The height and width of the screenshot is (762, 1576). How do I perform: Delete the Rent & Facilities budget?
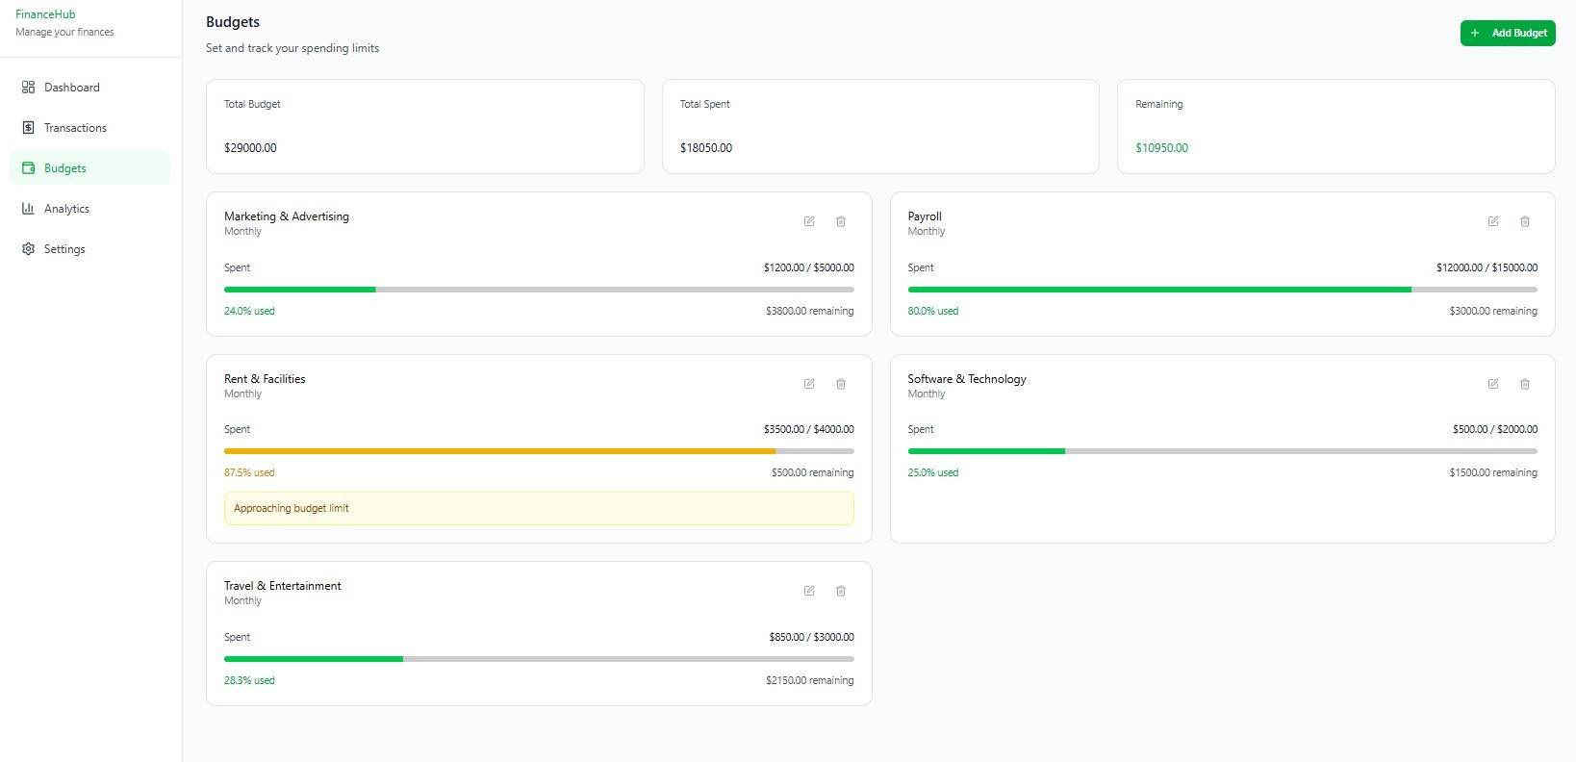tap(841, 384)
